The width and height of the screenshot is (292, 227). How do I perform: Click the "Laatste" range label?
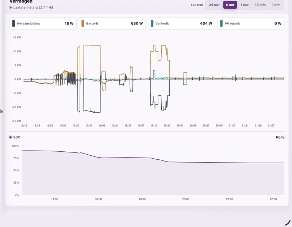pos(197,5)
